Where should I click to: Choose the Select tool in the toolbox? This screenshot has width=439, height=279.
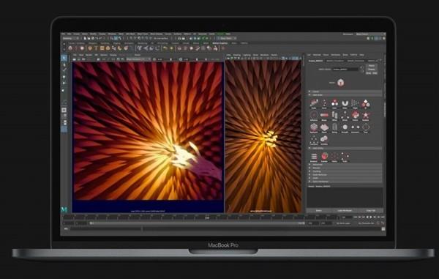(x=64, y=58)
